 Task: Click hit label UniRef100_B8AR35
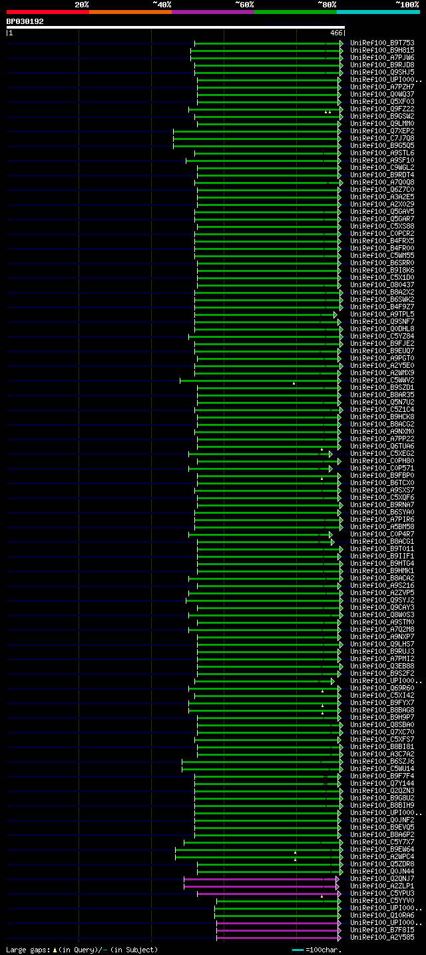pos(382,395)
